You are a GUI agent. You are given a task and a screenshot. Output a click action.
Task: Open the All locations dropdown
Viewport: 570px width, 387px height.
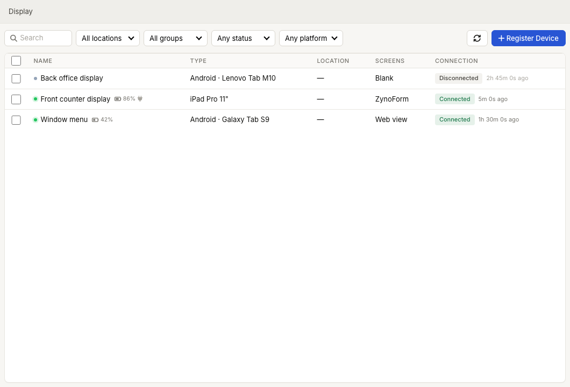[108, 38]
